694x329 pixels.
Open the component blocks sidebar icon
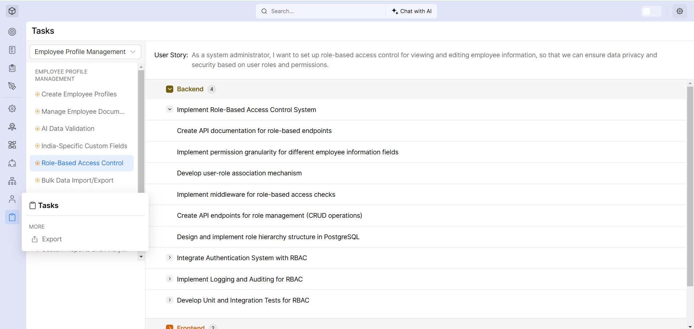[12, 145]
